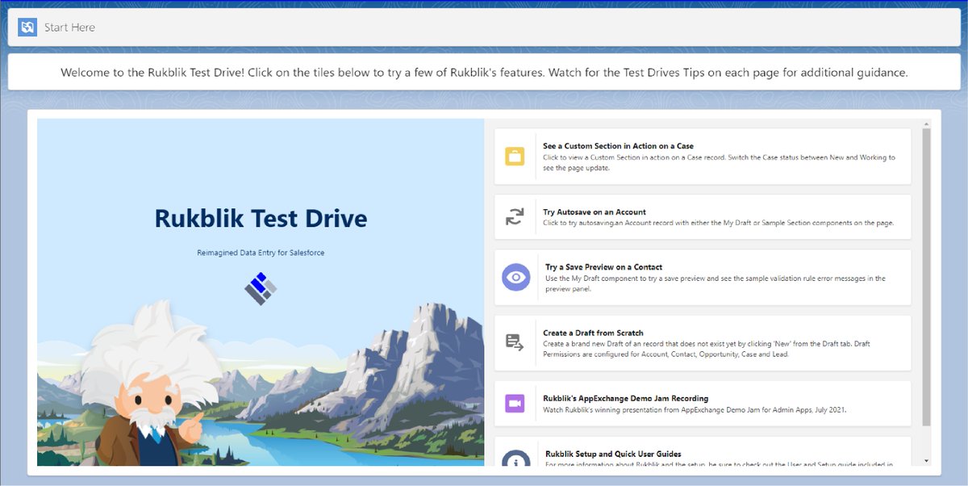The width and height of the screenshot is (968, 486).
Task: Click the purple eye Save Preview icon
Action: 516,277
